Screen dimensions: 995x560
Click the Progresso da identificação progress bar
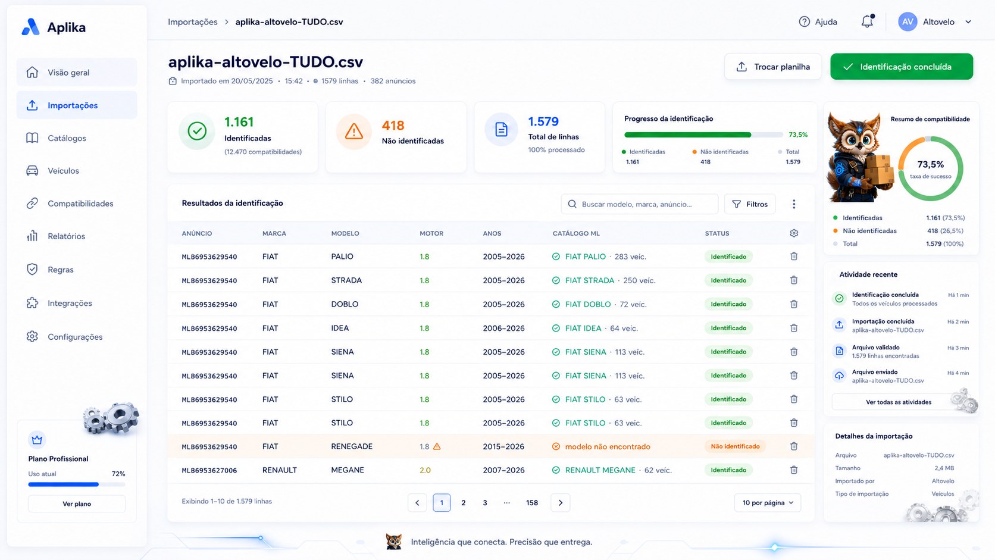pyautogui.click(x=703, y=135)
